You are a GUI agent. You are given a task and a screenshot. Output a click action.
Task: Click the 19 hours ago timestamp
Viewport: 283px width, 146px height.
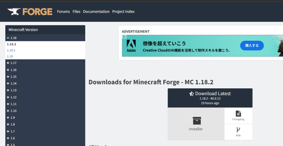pos(210,103)
